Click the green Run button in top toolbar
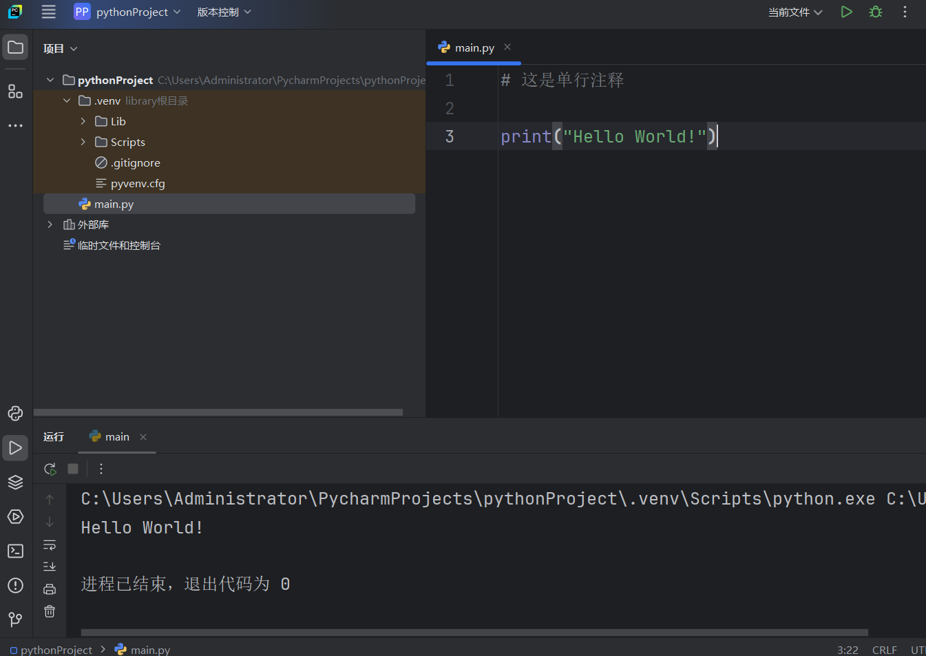 (x=846, y=12)
